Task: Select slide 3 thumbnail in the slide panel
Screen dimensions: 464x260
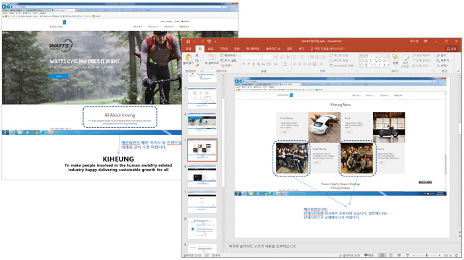Action: pyautogui.click(x=202, y=97)
